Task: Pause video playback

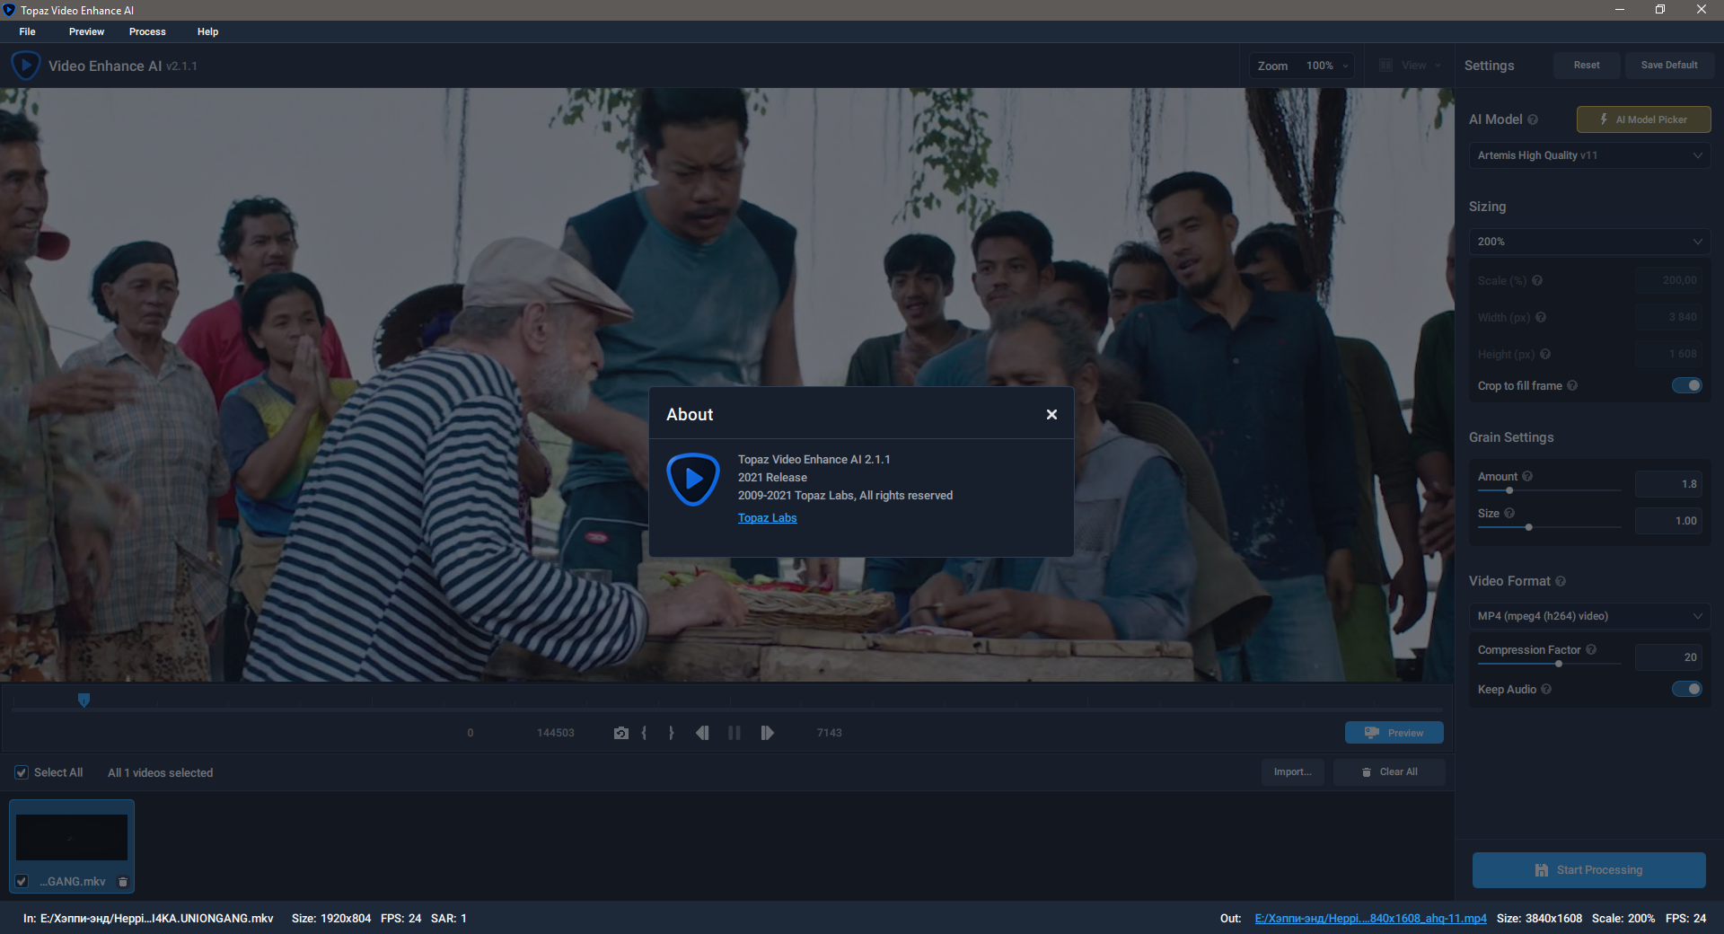Action: 734,733
